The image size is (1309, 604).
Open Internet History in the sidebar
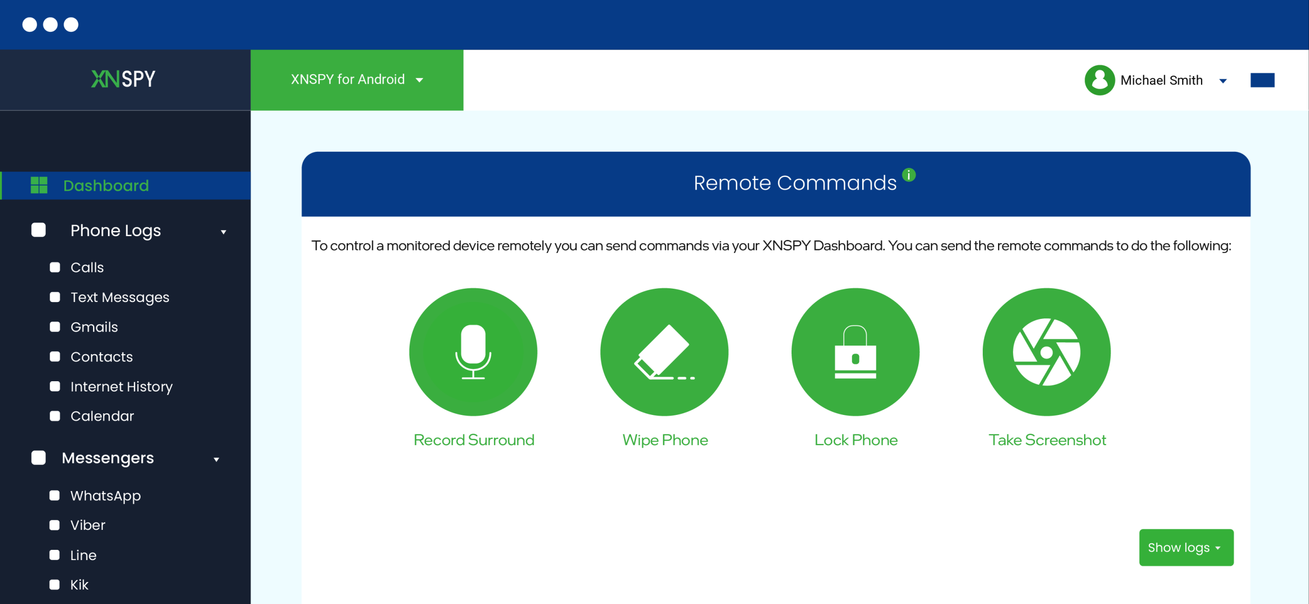[121, 387]
